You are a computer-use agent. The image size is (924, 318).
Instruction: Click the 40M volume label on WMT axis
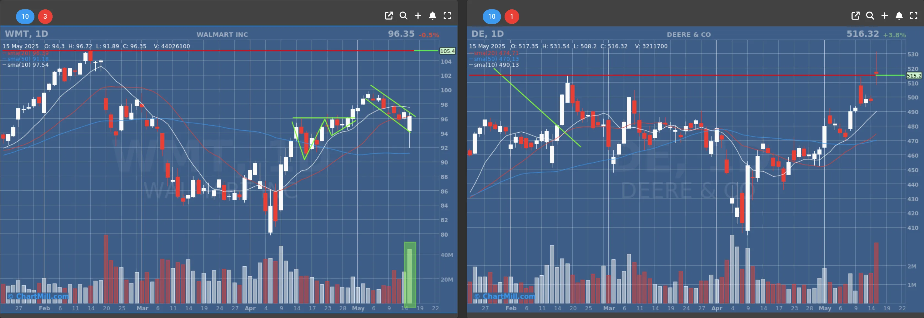coord(447,255)
